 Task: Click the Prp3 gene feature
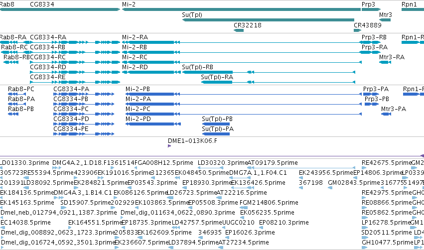[x=371, y=9]
